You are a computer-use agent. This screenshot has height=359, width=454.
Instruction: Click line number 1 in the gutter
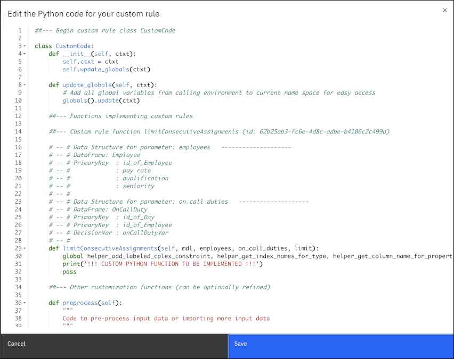[x=20, y=30]
